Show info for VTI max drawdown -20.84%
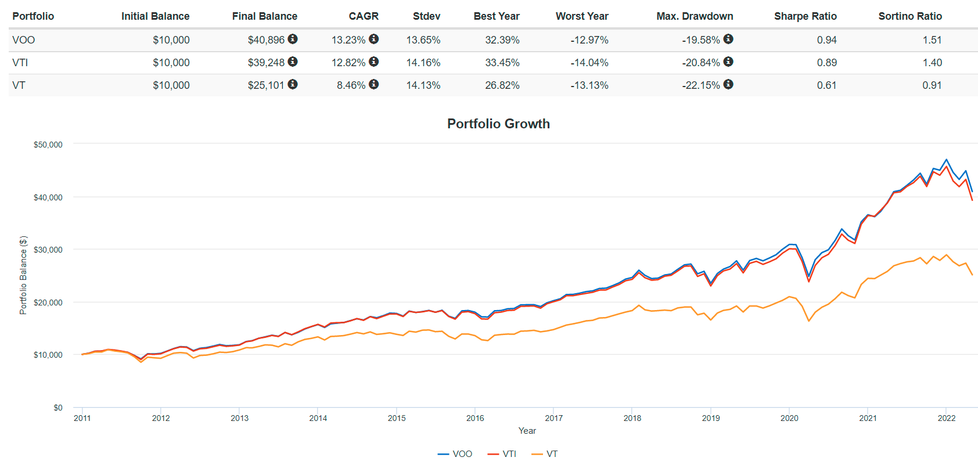Screen dimensions: 978x468 coord(728,62)
